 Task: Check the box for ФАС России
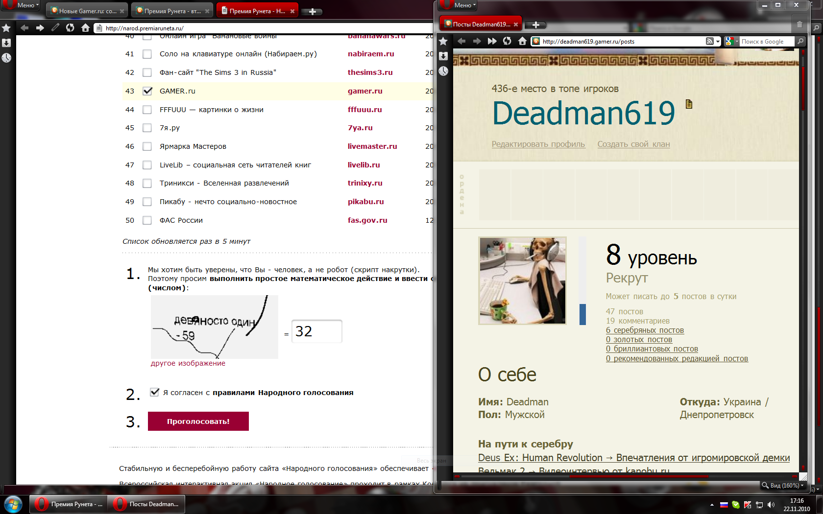(147, 220)
